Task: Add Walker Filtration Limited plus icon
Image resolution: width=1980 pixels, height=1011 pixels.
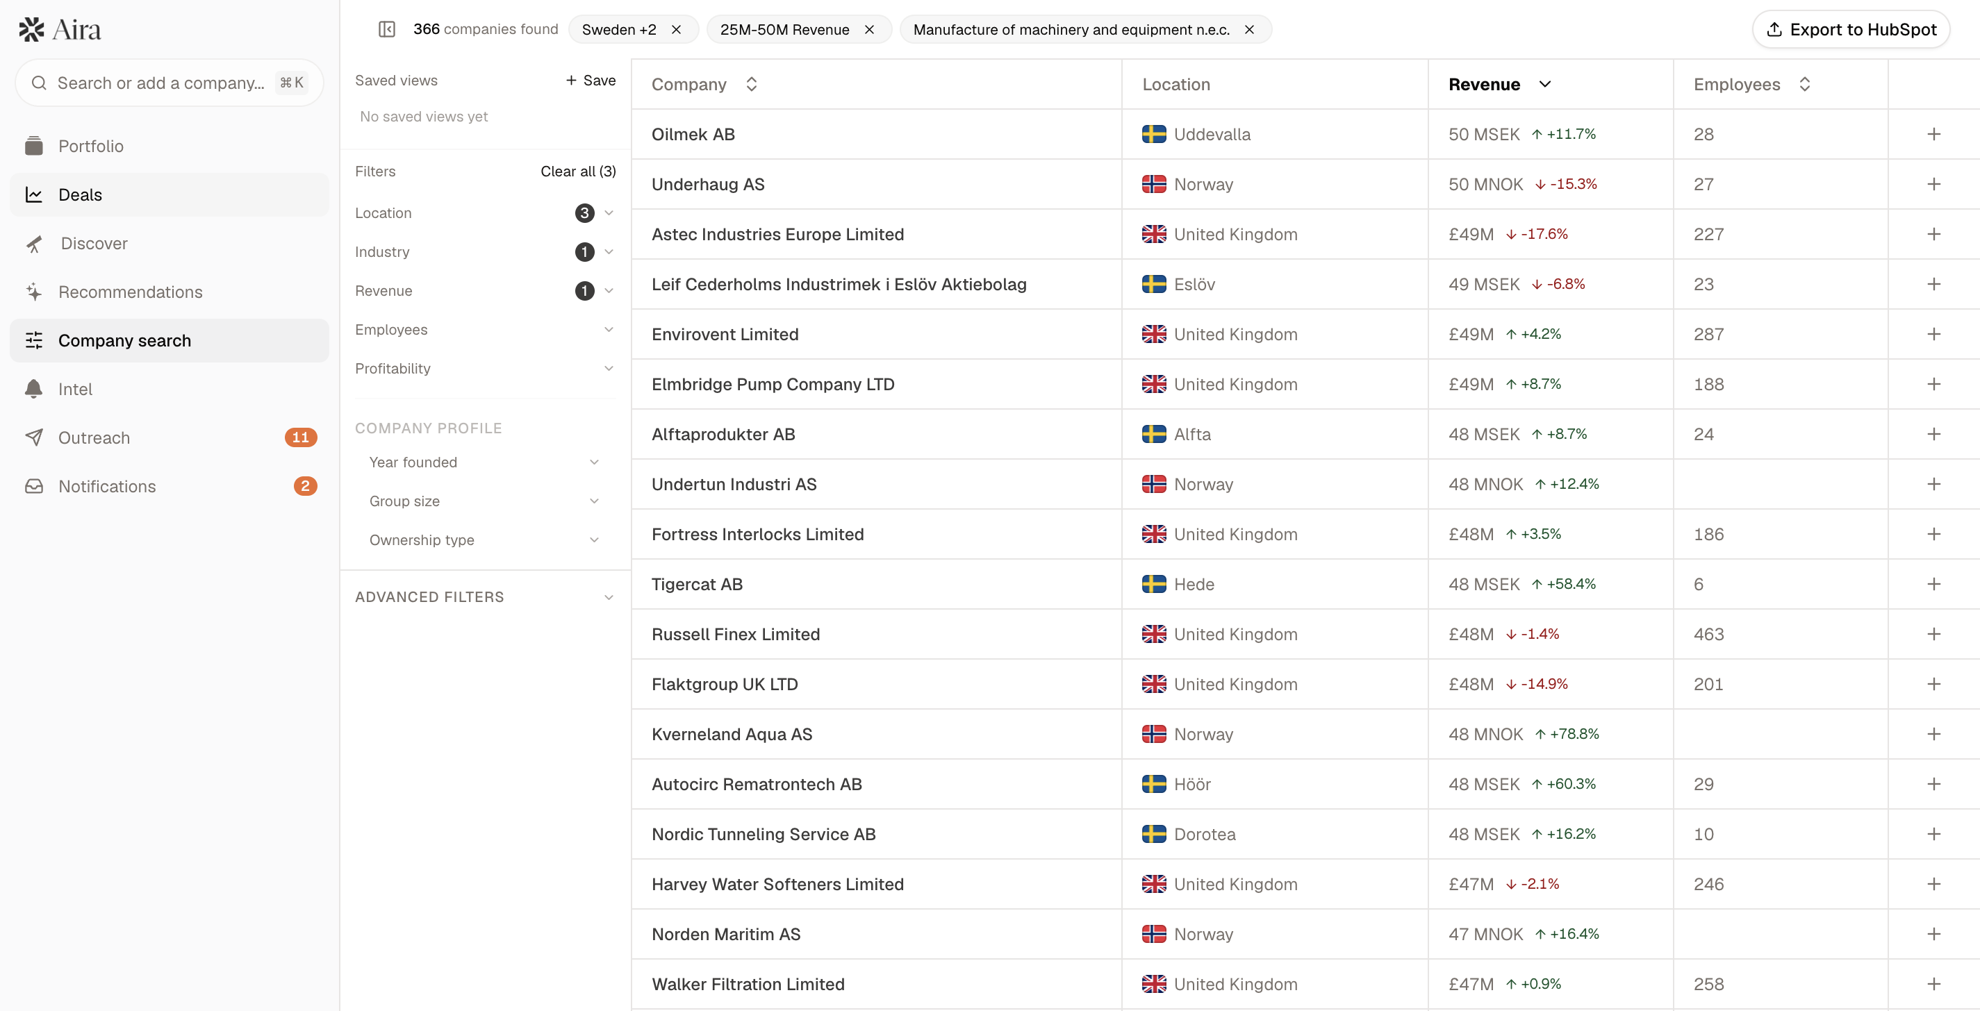Action: [1934, 983]
